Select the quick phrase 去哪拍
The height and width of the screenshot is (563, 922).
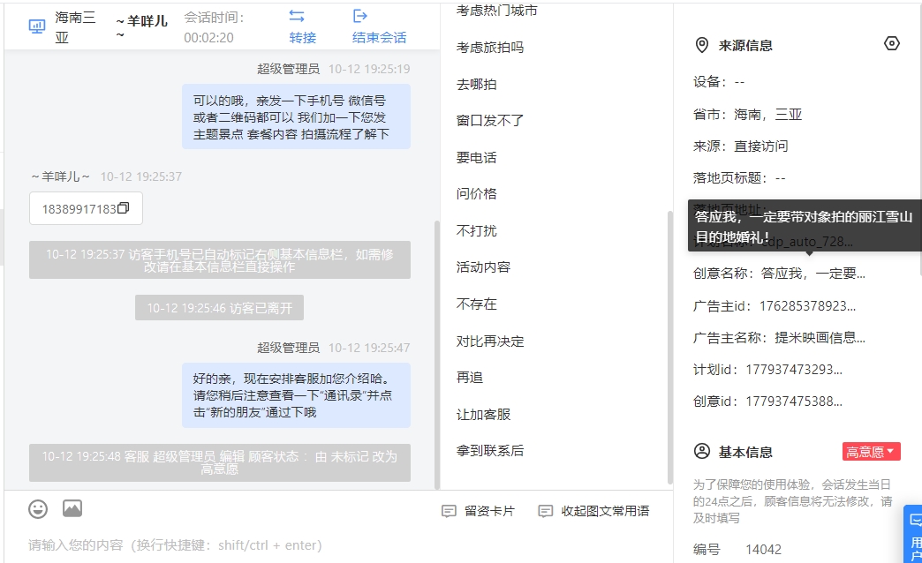pos(476,84)
